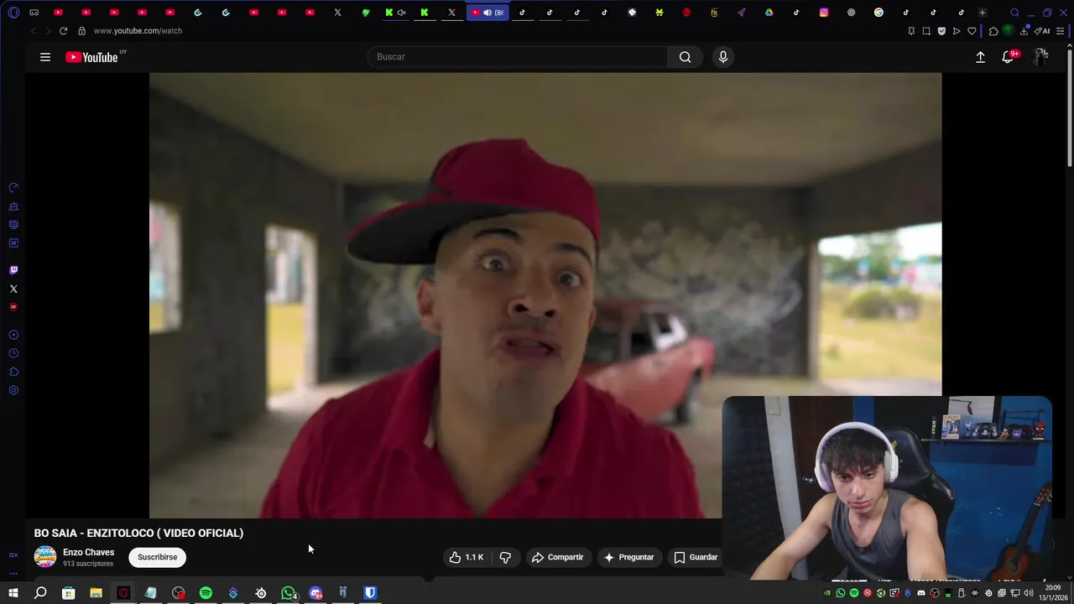
Task: Click the search magnifier button
Action: click(x=686, y=57)
